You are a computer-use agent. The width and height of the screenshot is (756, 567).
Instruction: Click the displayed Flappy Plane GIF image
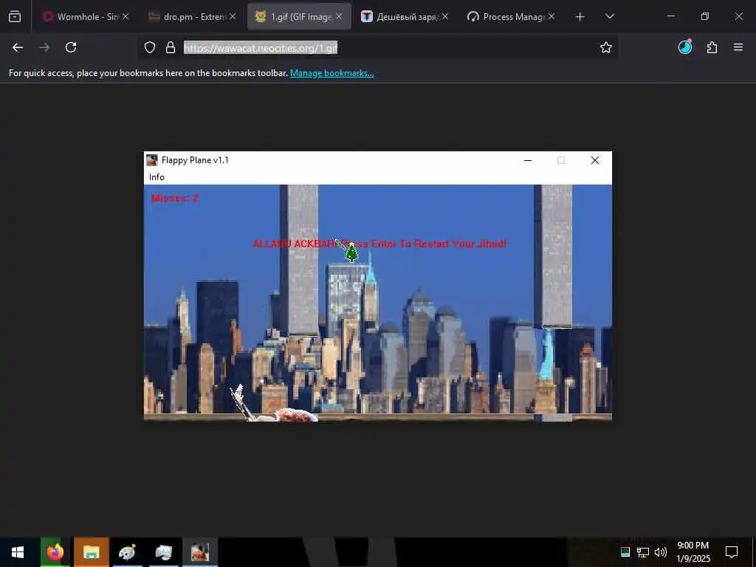(x=378, y=286)
